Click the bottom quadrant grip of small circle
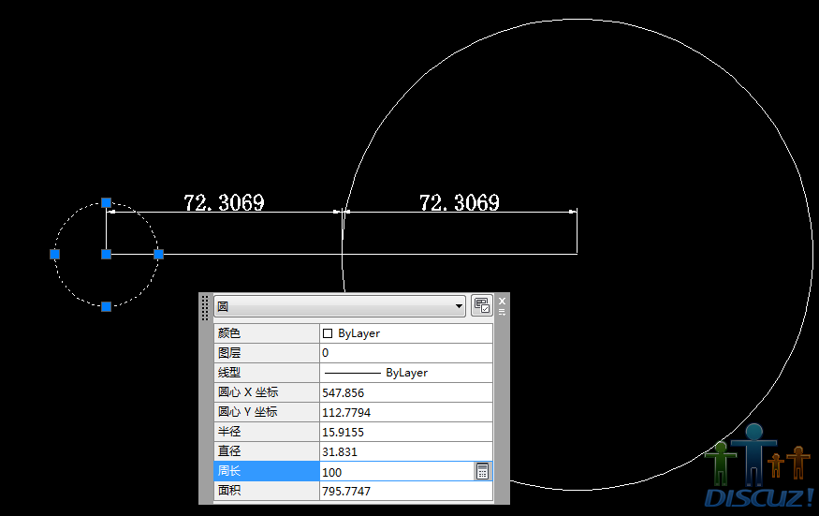The image size is (819, 516). [x=106, y=306]
